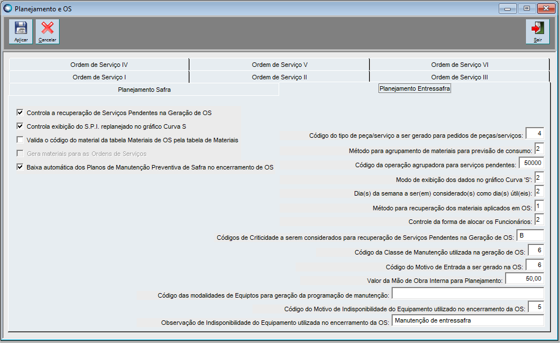Edit código do Motivo de Indisponibilidade field

(x=536, y=307)
